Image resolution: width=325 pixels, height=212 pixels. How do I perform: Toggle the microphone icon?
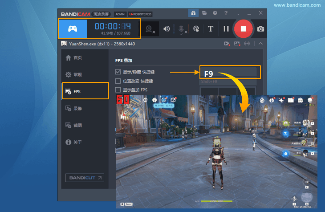[x=182, y=29]
